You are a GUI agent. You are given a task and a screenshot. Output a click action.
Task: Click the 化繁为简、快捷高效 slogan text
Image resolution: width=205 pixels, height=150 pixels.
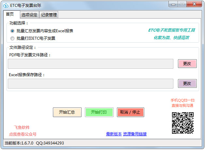pos(171,38)
